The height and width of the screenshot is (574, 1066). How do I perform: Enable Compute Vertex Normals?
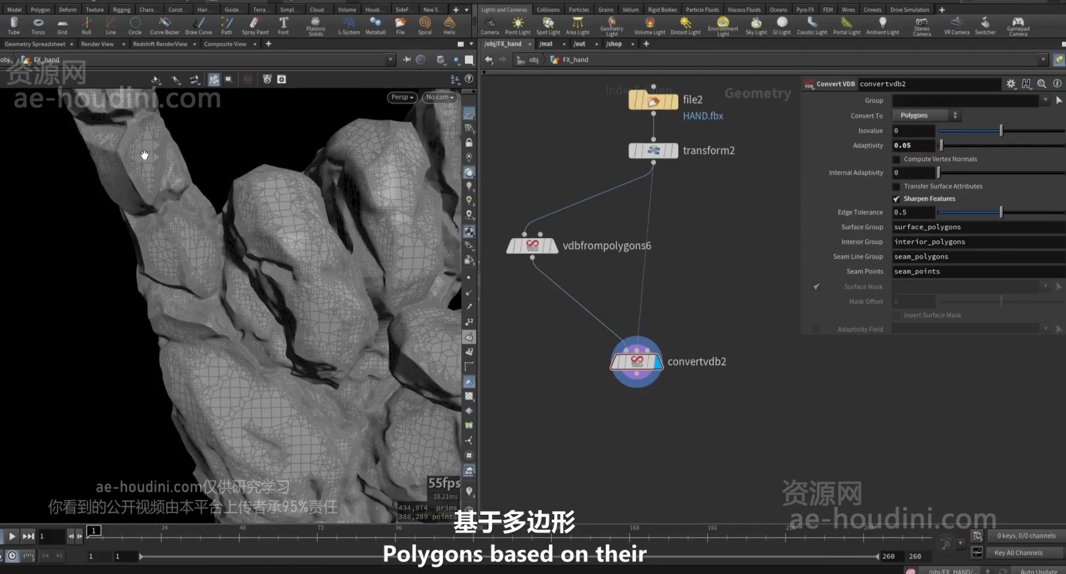pos(896,159)
